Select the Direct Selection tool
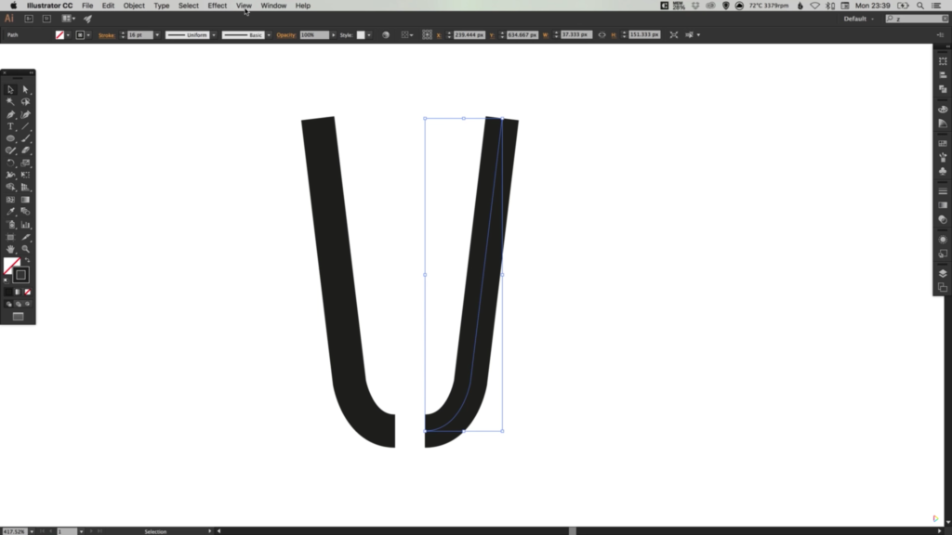 (25, 89)
